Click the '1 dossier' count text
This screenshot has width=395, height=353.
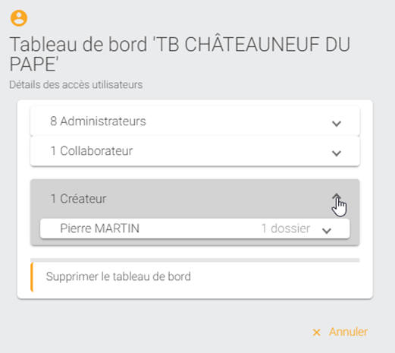tap(286, 229)
